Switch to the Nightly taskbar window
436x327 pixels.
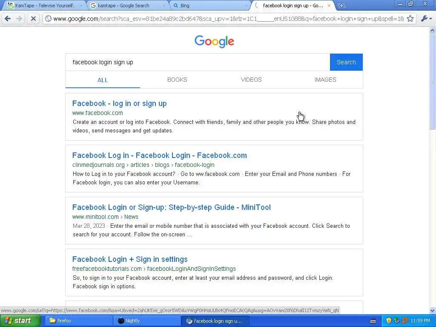click(147, 321)
